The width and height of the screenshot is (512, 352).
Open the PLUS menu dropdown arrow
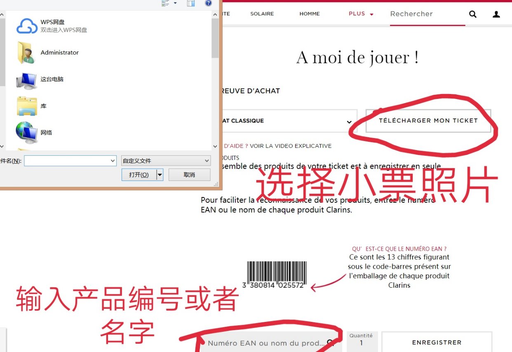click(x=371, y=14)
